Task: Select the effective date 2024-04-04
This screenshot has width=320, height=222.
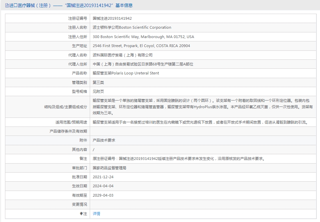Action: coord(103,186)
